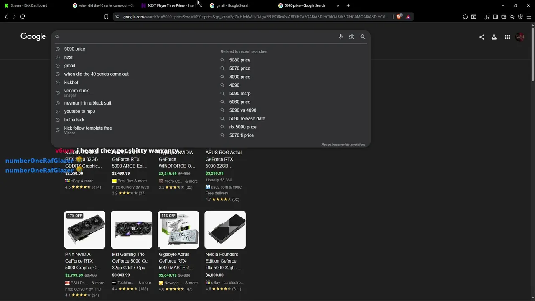This screenshot has height=301, width=535.
Task: Choose suggestion 'when did the 40 series come out'
Action: coord(96,74)
